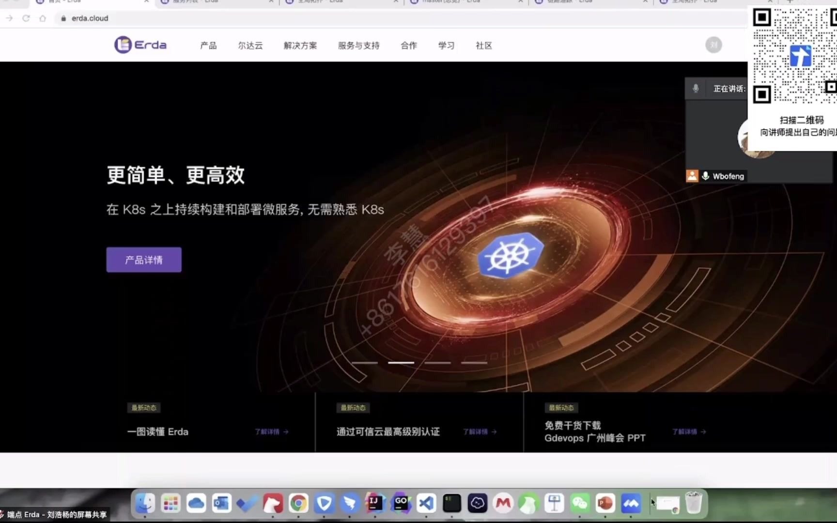Show the first carousel slide indicator
837x523 pixels.
(x=365, y=362)
